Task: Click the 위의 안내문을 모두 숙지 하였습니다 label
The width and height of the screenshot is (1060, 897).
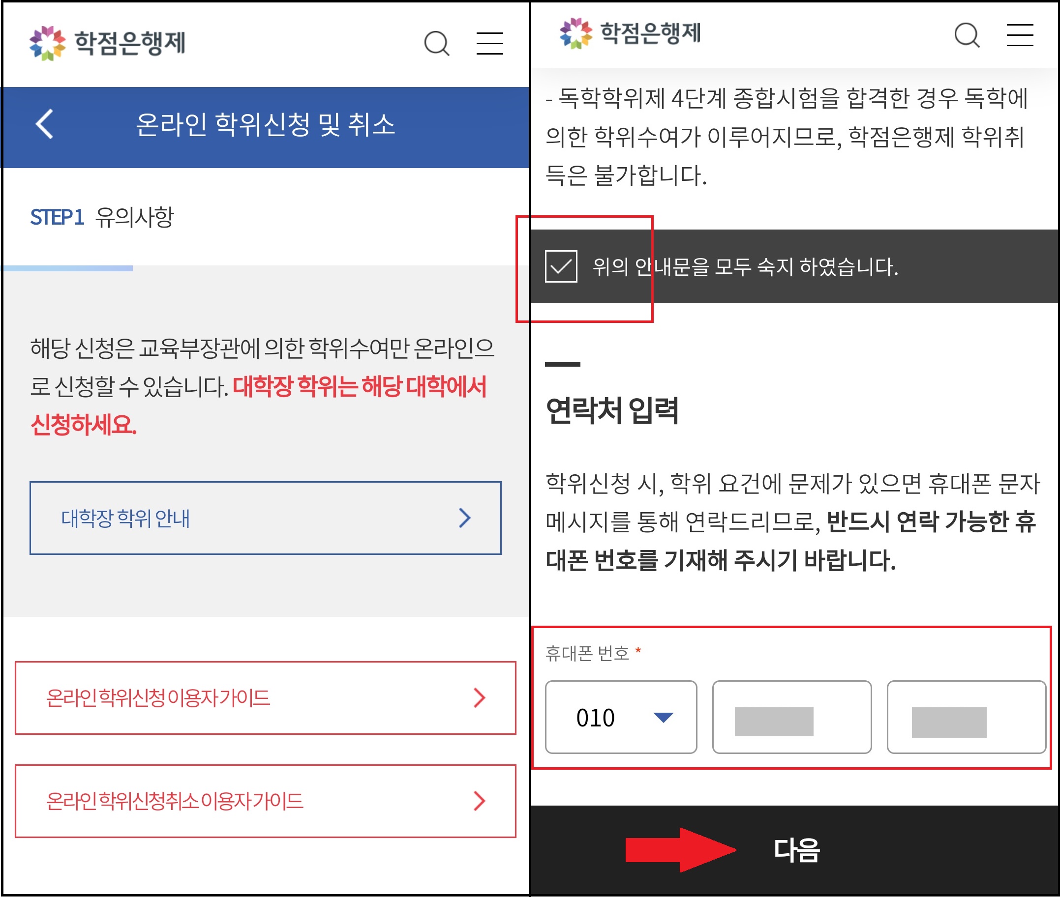Action: click(x=745, y=267)
